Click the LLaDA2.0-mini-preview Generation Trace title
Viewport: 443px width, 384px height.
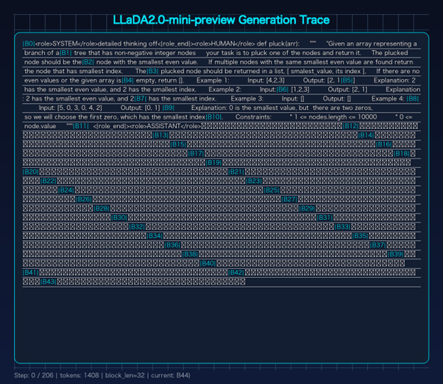[221, 18]
